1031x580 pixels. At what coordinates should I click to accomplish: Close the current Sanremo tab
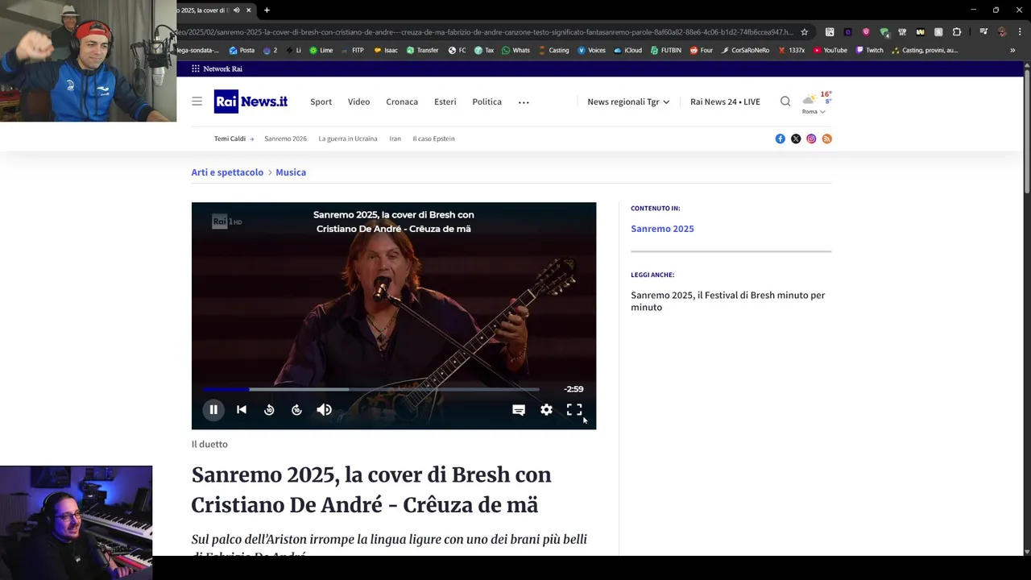pos(249,10)
